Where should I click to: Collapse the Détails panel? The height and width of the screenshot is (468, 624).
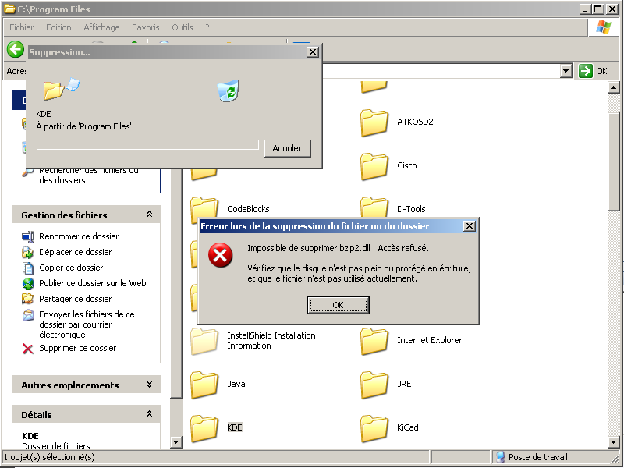(x=149, y=414)
